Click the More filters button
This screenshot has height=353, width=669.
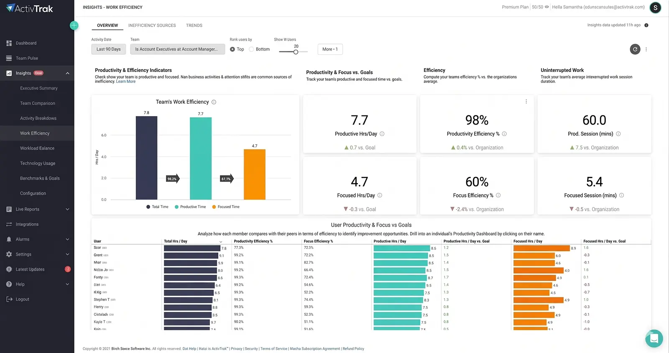pyautogui.click(x=330, y=49)
